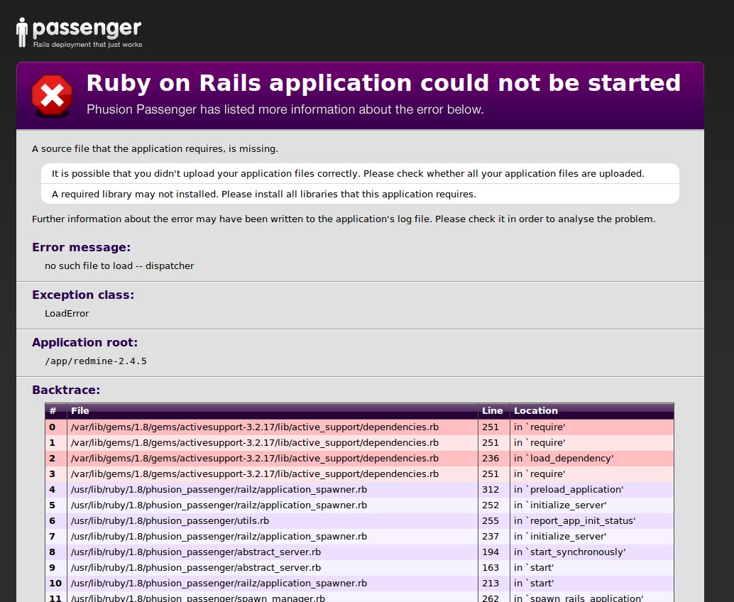Click line number 213 in row 10
Viewport: 734px width, 602px height.
coord(491,584)
